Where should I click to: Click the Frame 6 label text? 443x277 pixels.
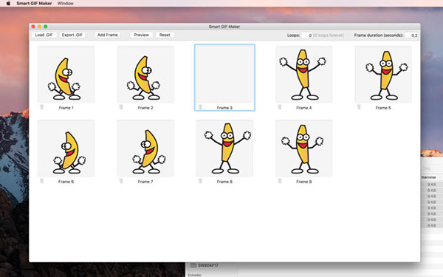66,182
